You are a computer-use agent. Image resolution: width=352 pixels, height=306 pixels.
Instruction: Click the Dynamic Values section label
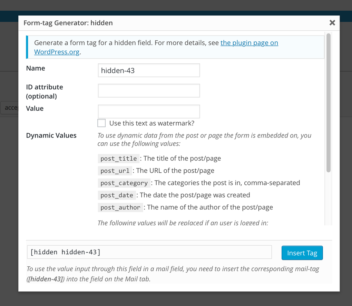point(51,135)
